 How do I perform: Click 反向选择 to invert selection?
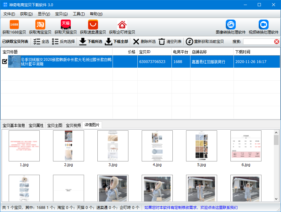pos(64,42)
